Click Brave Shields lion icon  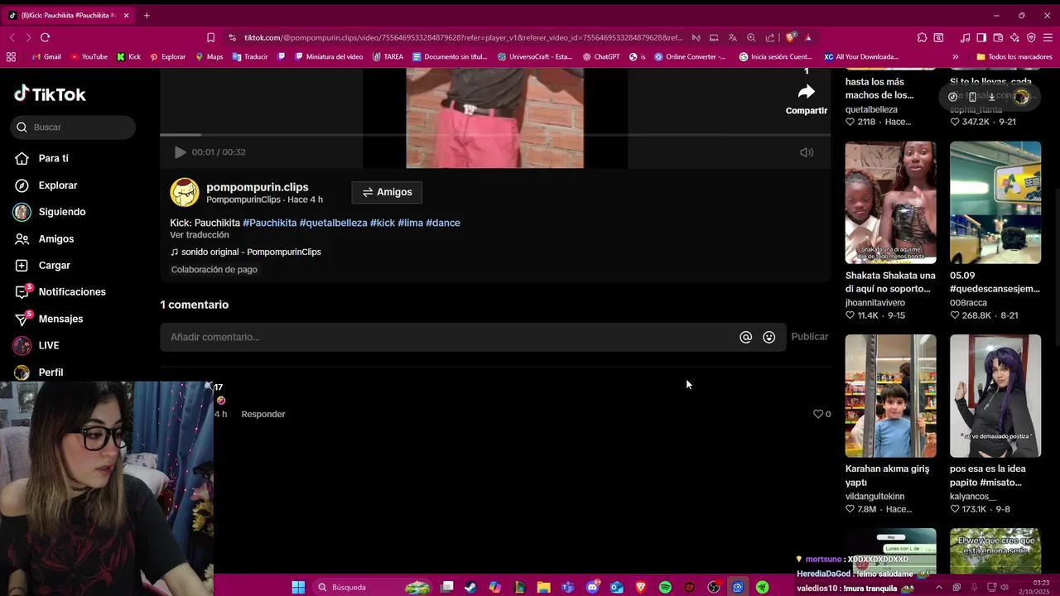point(791,37)
